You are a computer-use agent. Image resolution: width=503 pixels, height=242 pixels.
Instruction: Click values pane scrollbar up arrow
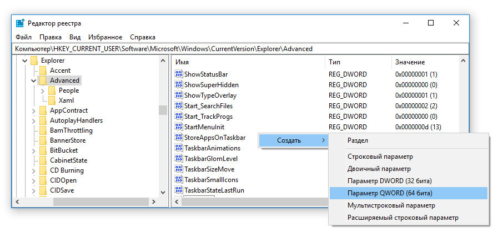point(463,60)
